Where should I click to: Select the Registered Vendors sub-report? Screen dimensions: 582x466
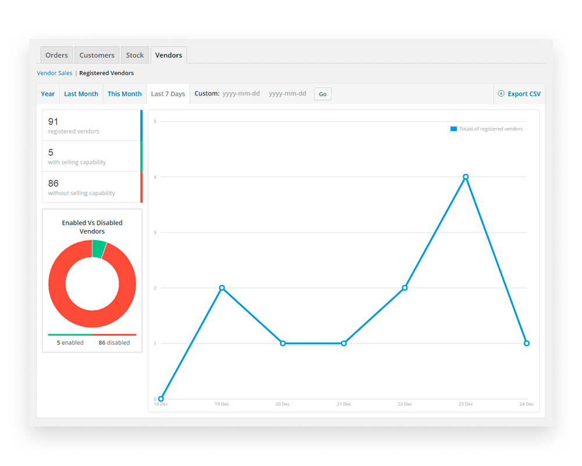(x=107, y=73)
